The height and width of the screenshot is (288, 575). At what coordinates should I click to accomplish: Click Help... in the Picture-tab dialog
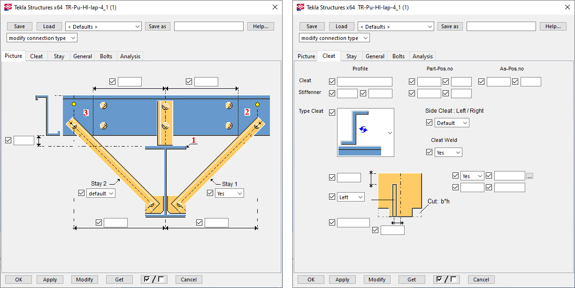(x=261, y=26)
